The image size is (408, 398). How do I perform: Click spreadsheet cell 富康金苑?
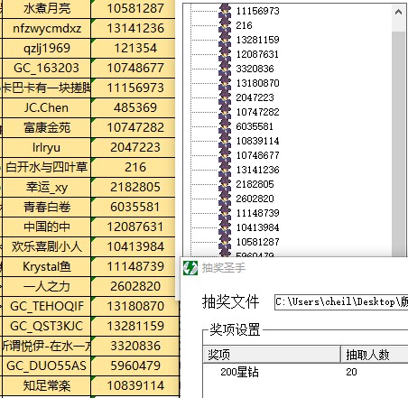(46, 127)
